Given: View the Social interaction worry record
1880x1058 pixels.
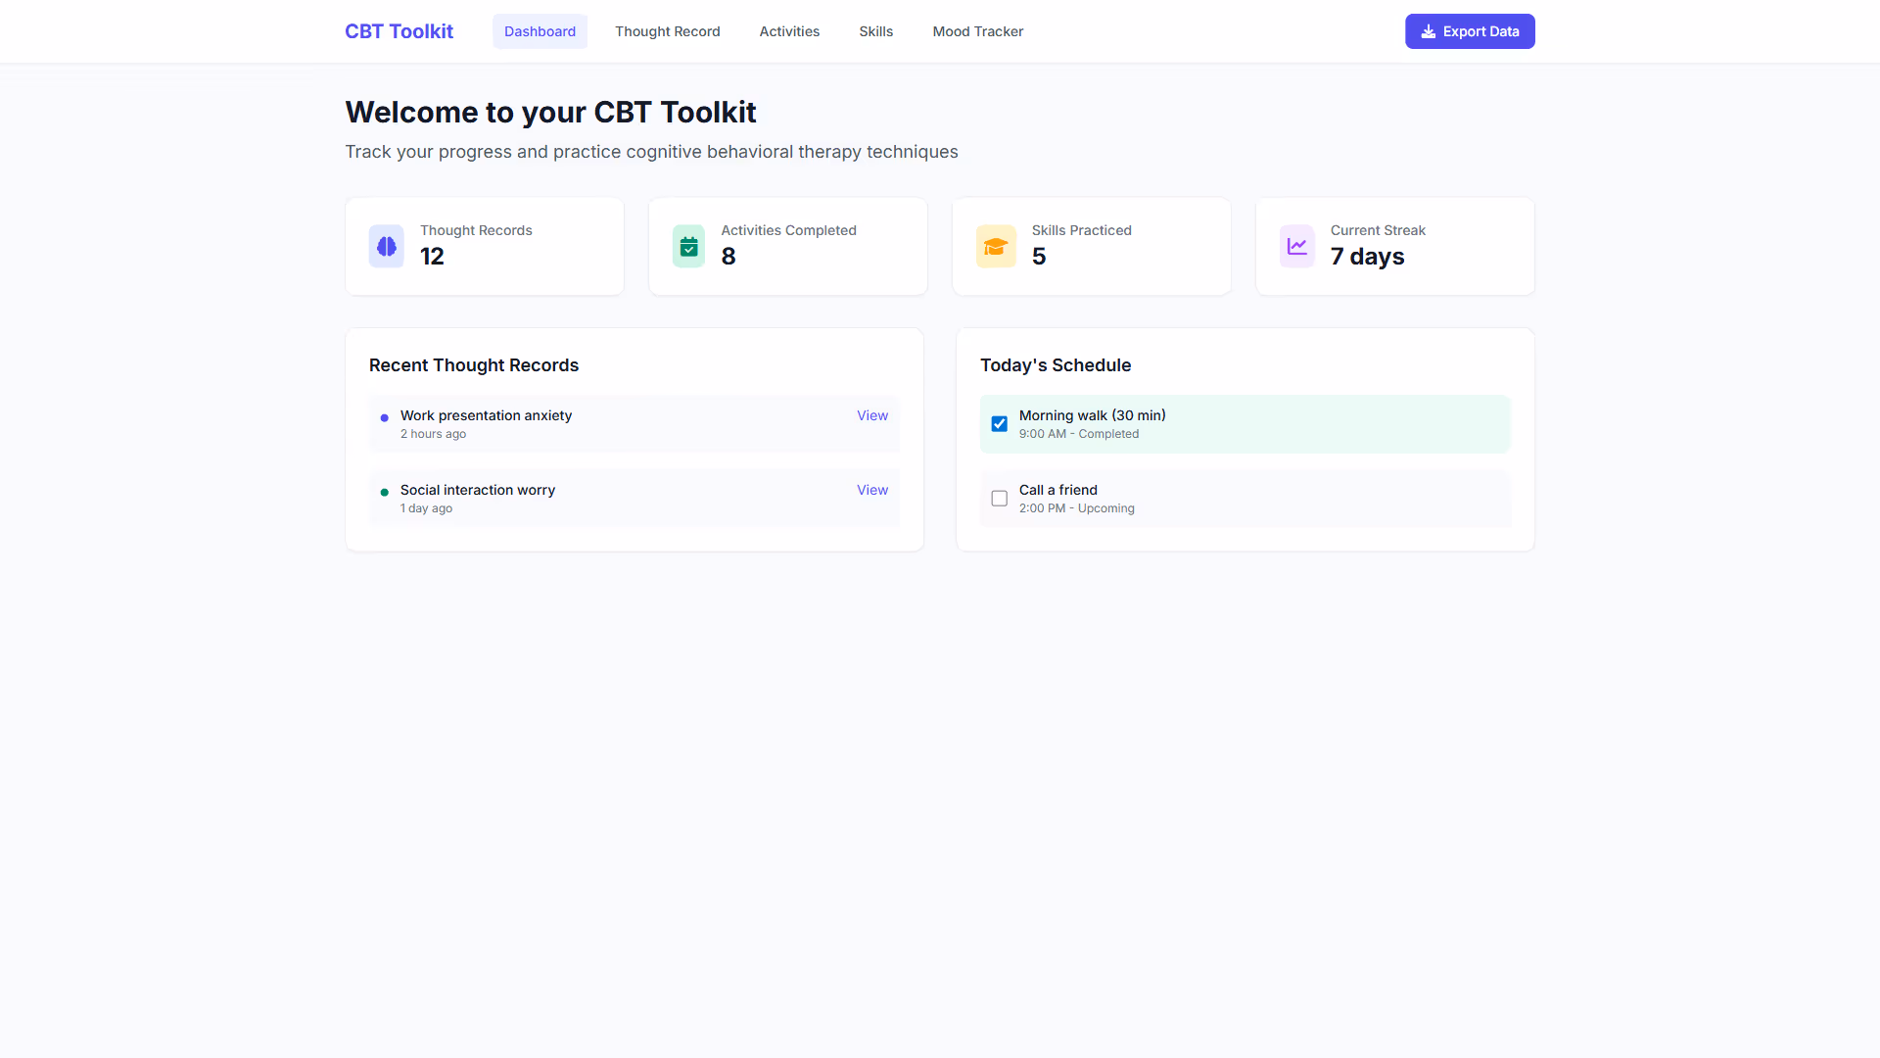Looking at the screenshot, I should point(871,490).
